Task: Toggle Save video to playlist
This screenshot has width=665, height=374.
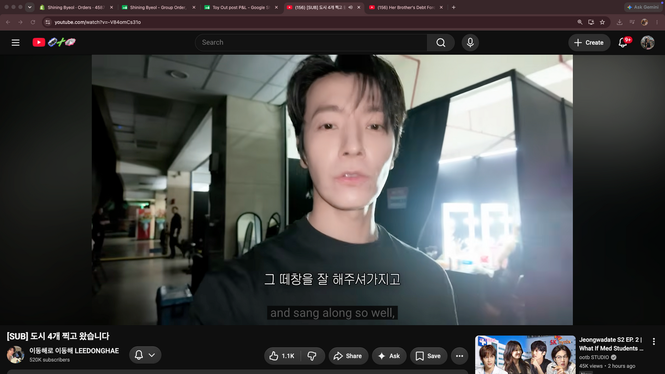Action: coord(428,356)
